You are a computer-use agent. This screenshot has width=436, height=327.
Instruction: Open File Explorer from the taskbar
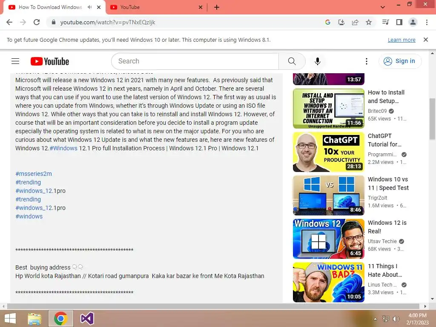(34, 318)
